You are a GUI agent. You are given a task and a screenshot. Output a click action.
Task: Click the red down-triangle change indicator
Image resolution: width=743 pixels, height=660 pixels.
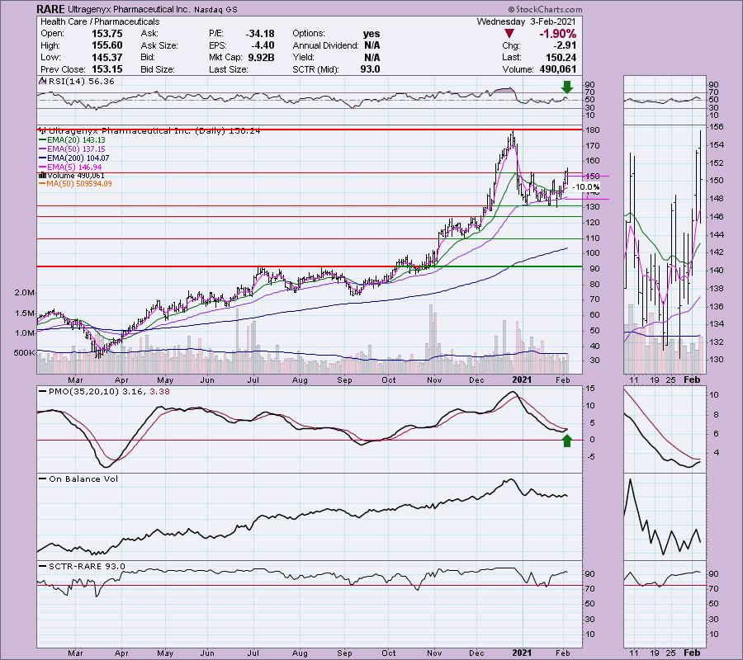pos(509,34)
